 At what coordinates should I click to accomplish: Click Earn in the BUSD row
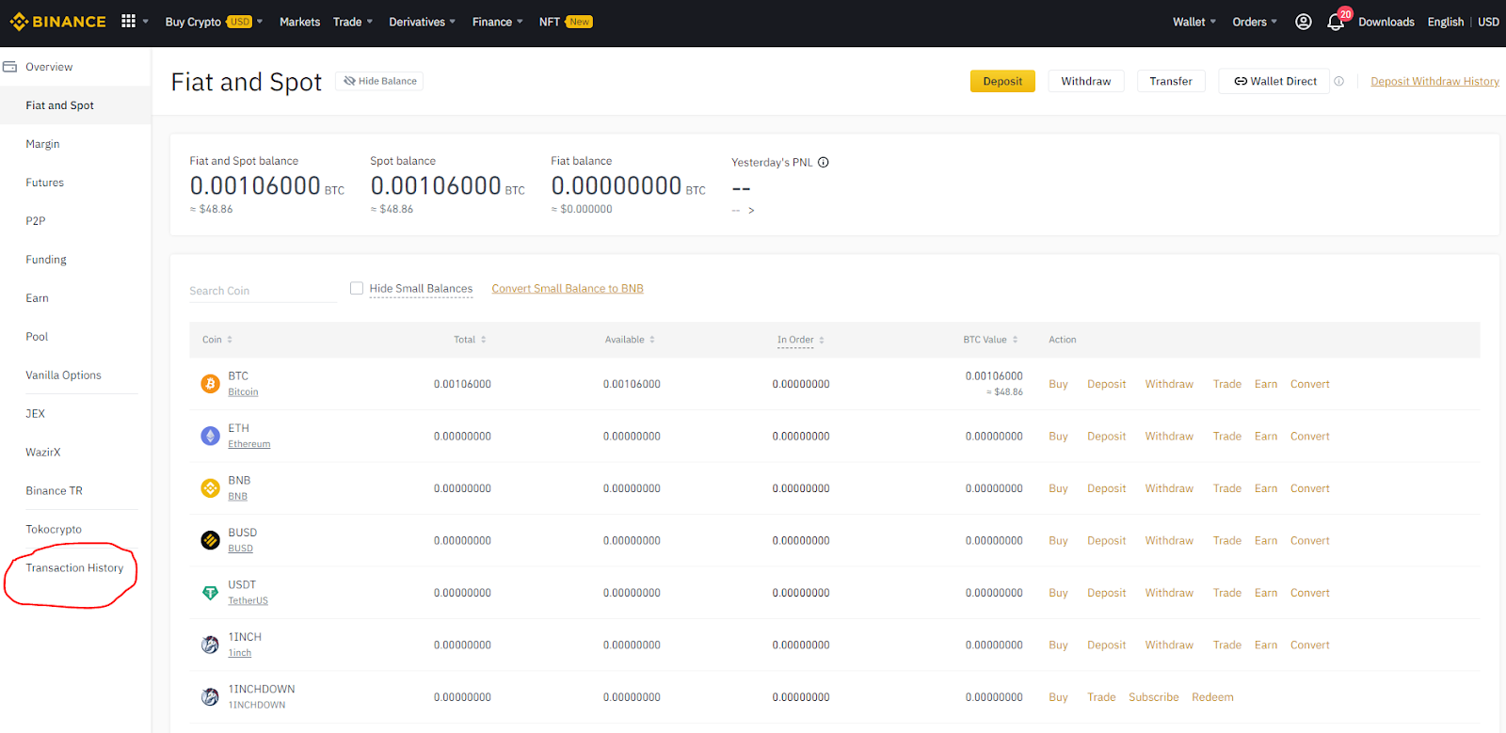[1266, 541]
